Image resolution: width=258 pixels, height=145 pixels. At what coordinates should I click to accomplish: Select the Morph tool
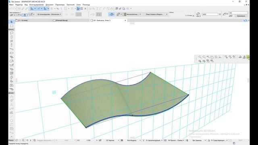(12, 77)
